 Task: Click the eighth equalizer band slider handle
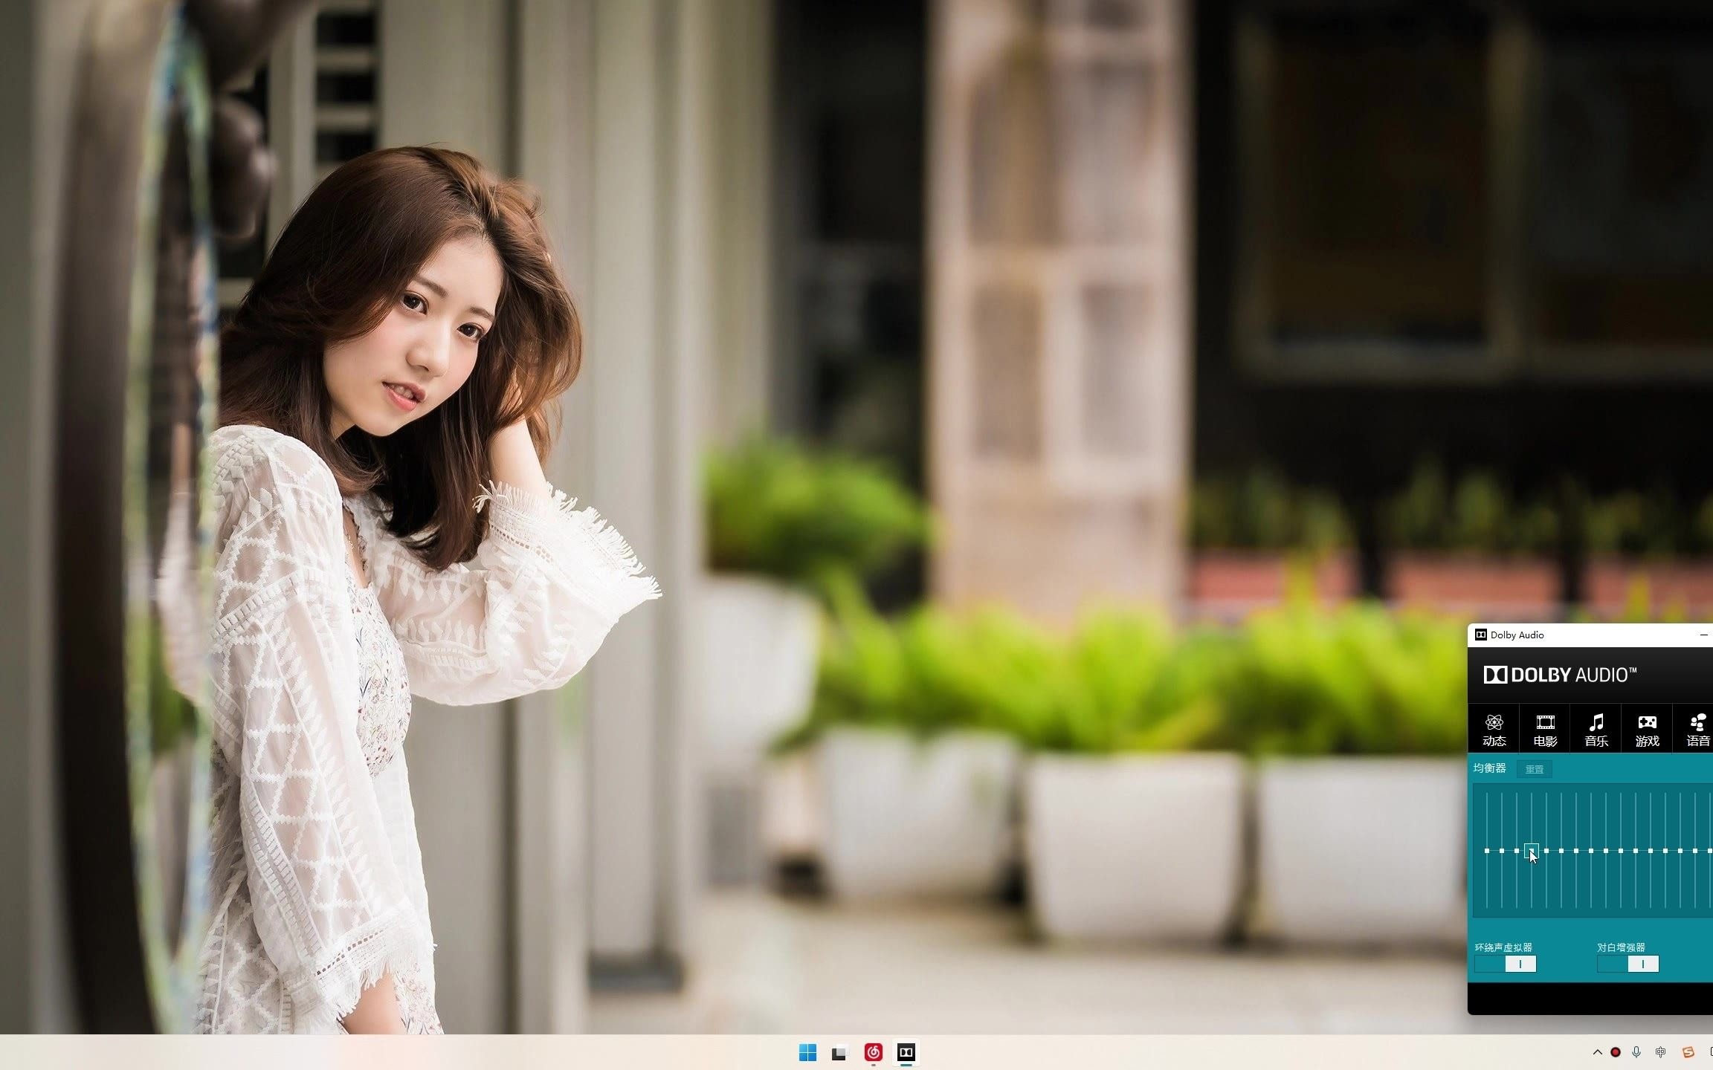(x=1591, y=851)
